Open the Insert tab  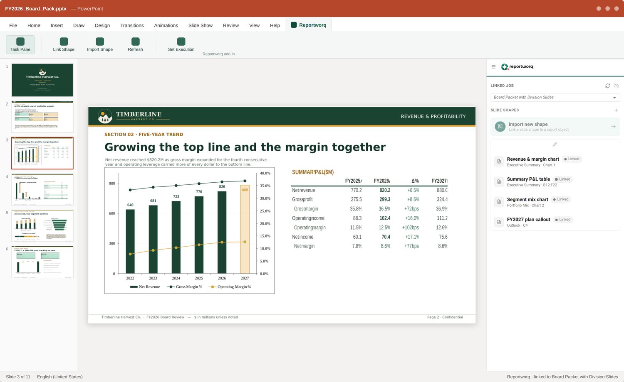tap(57, 25)
